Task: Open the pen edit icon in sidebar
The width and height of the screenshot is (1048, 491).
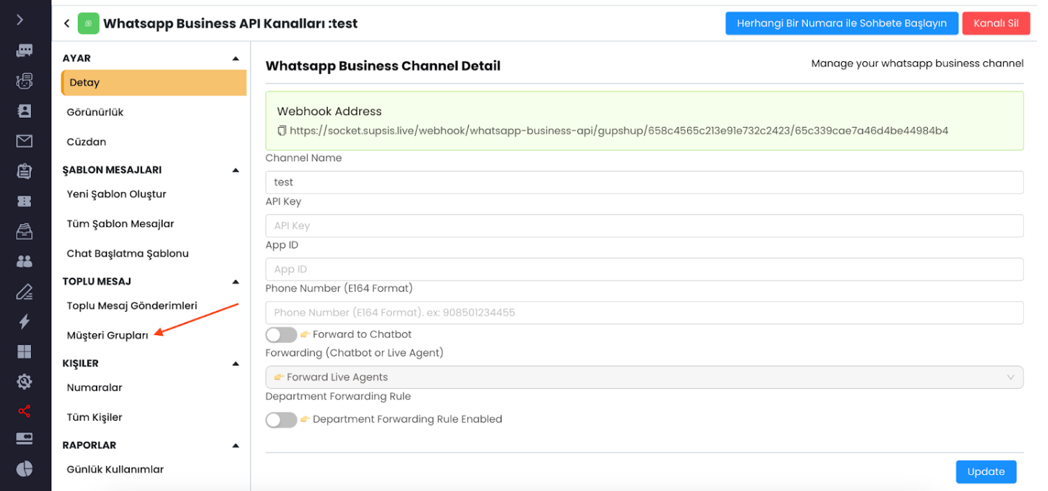Action: (x=24, y=292)
